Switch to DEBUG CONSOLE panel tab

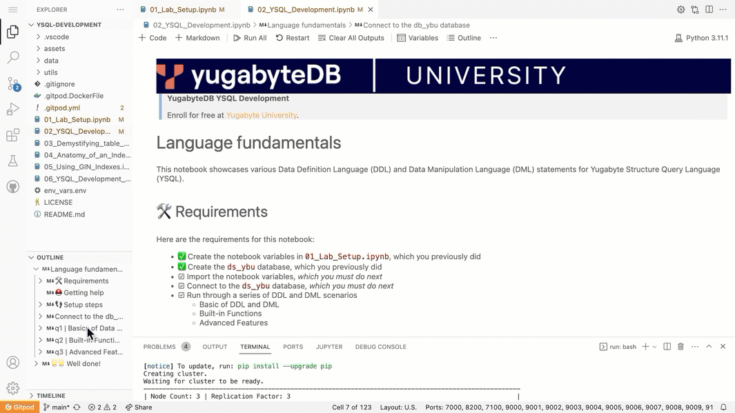[381, 347]
